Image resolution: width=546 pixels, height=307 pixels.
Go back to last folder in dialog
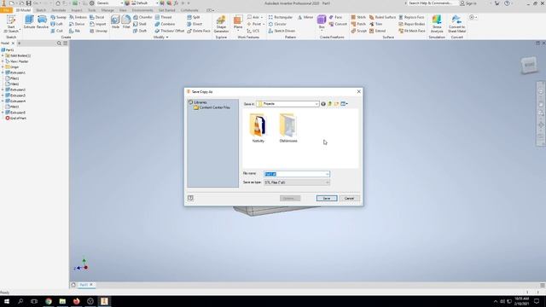click(323, 104)
